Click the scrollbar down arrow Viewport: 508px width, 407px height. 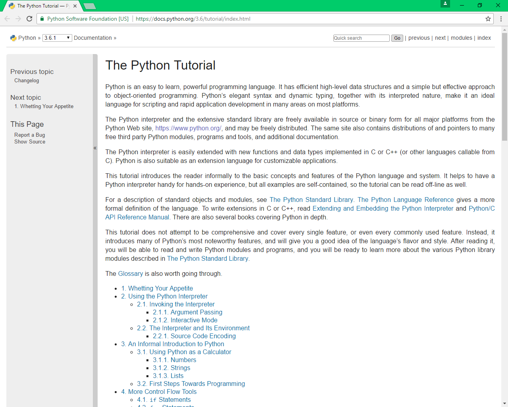point(505,404)
